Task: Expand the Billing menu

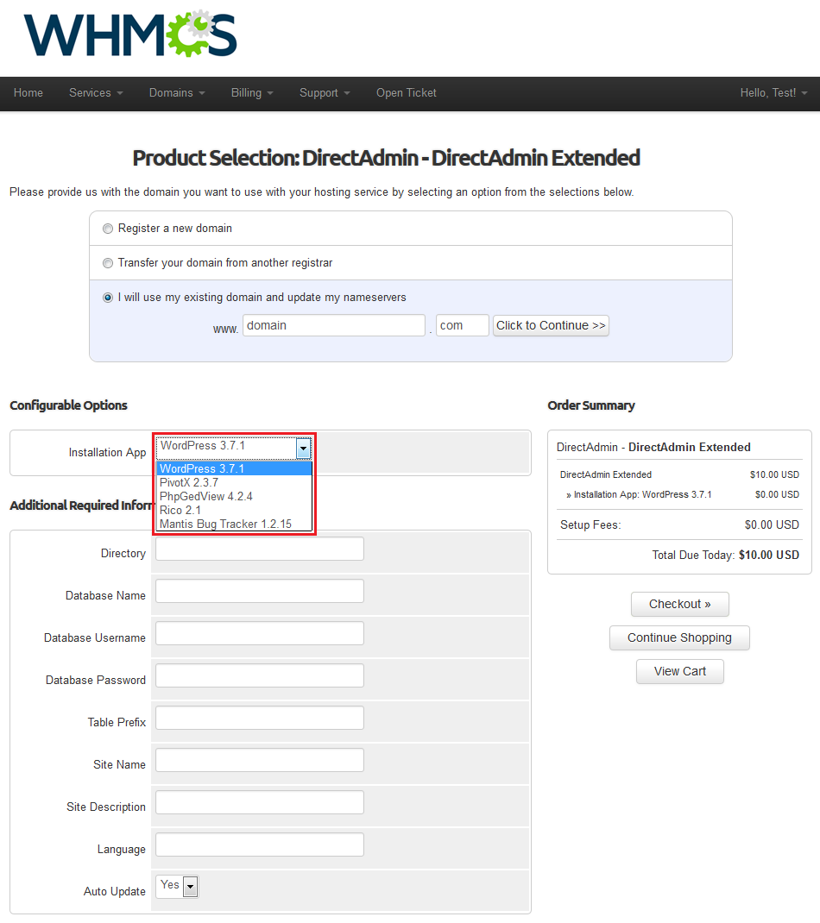Action: (252, 93)
